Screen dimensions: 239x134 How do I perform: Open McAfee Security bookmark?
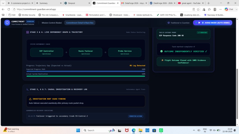coord(27,15)
